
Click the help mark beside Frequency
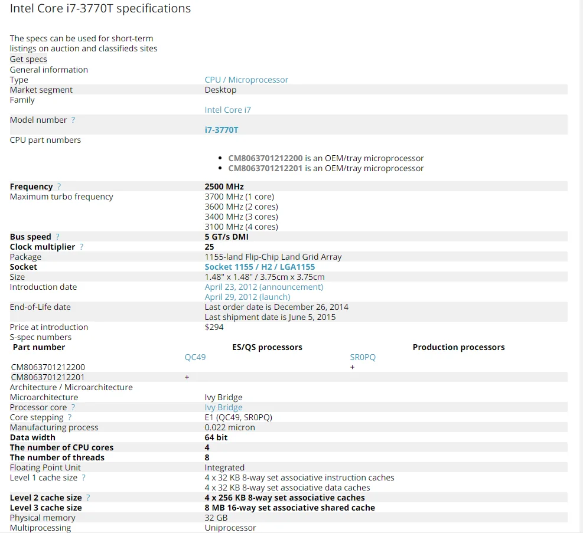[58, 187]
